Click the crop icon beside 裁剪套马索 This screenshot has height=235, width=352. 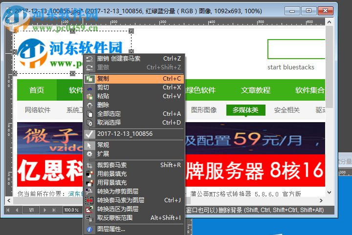[89, 165]
